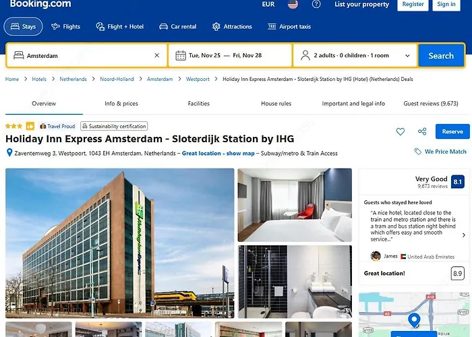Open Amsterdam breadcrumb link

click(160, 79)
